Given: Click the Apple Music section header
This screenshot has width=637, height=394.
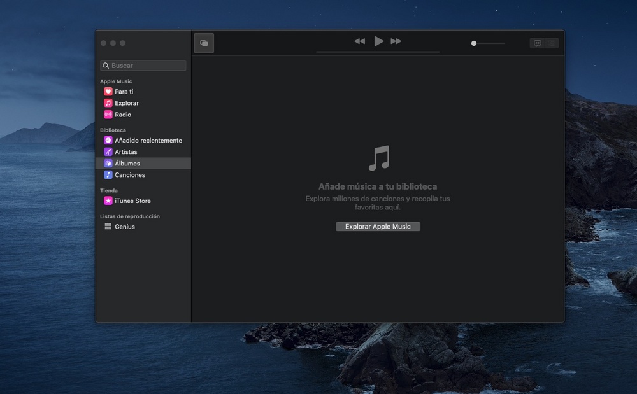Looking at the screenshot, I should pyautogui.click(x=116, y=81).
